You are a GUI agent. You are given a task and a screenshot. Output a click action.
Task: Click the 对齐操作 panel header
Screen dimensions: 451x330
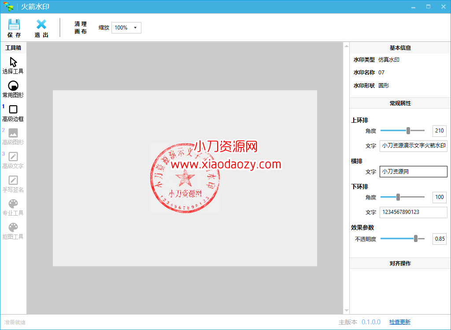(x=400, y=263)
